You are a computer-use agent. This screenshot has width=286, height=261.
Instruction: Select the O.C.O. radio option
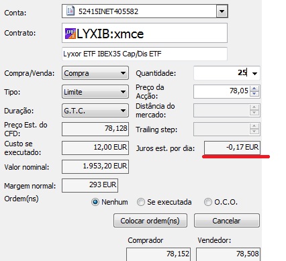pos(207,202)
